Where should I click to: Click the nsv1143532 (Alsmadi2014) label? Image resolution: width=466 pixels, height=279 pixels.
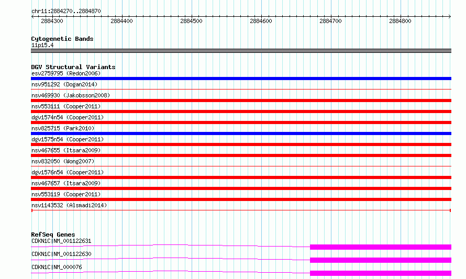click(69, 205)
